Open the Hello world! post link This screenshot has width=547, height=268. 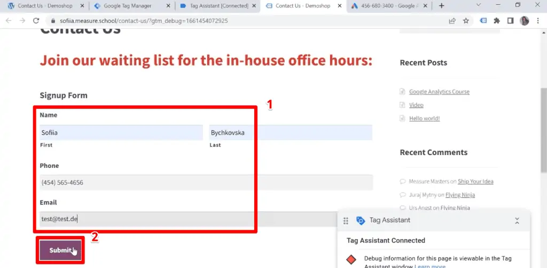pos(425,119)
